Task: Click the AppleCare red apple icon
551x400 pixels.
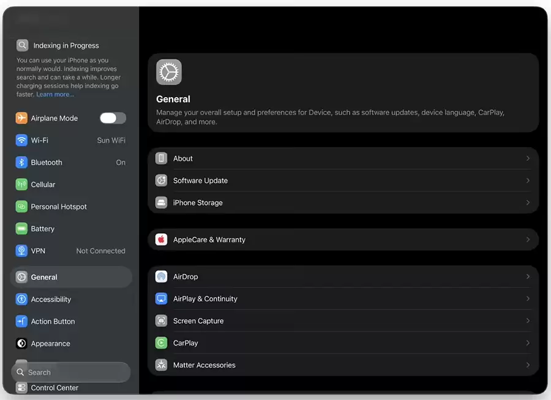Action: 161,240
